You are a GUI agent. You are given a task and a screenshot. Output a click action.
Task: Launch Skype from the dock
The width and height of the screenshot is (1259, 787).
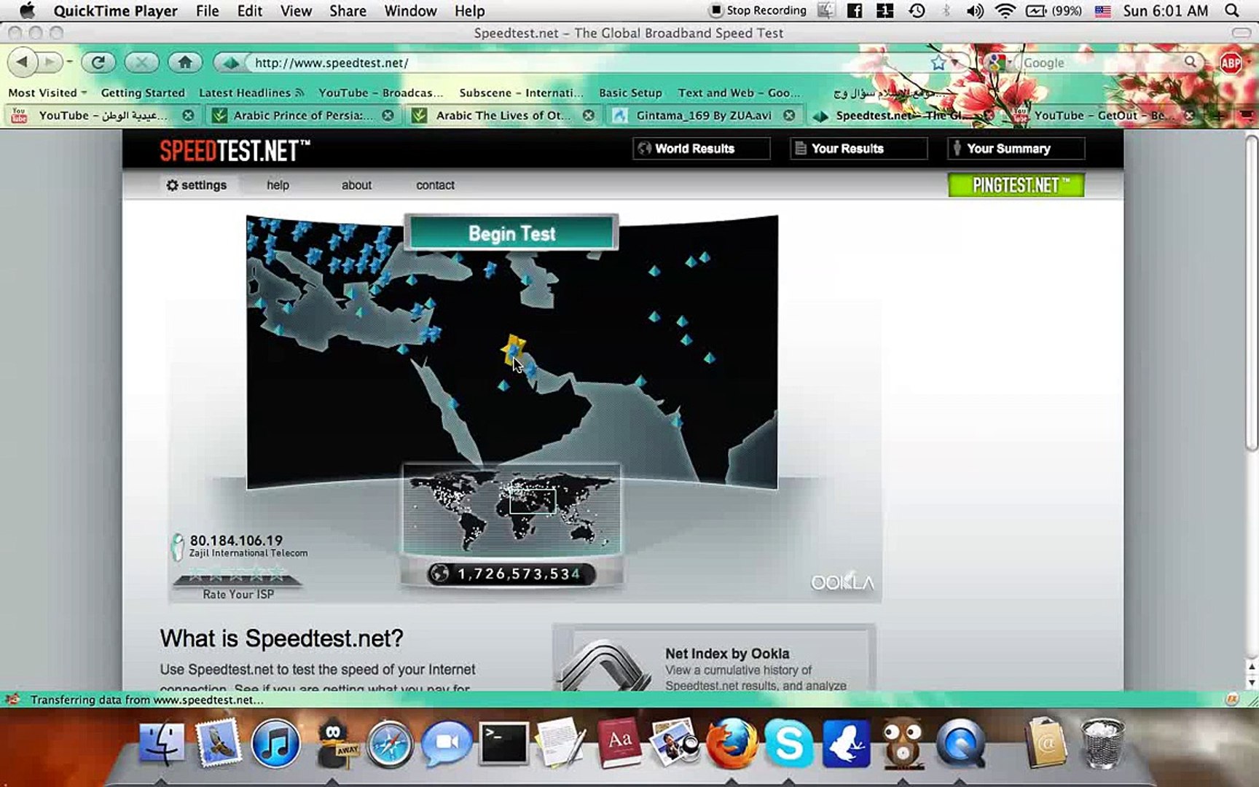pos(789,743)
